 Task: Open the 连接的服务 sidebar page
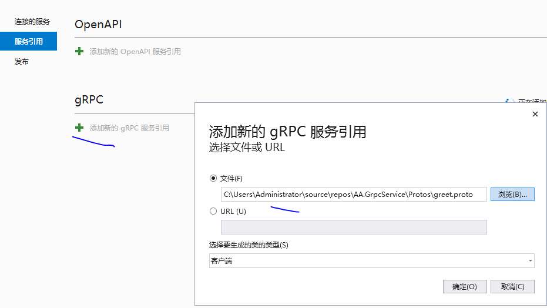tap(32, 22)
